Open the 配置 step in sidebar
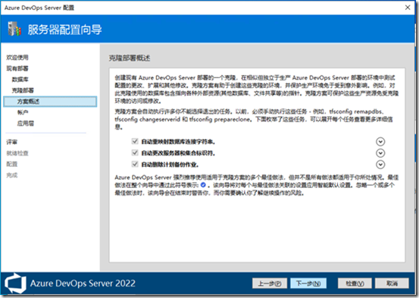This screenshot has height=298, width=419. pyautogui.click(x=12, y=165)
